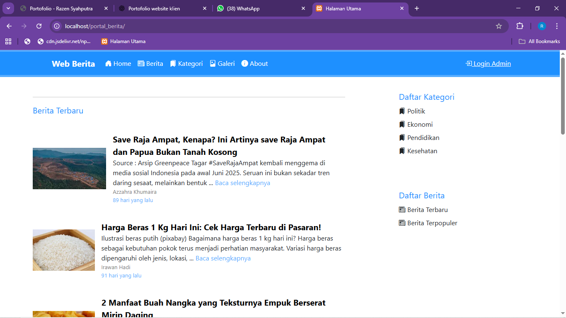Bookmark the page with the star icon
The height and width of the screenshot is (318, 566).
[499, 26]
